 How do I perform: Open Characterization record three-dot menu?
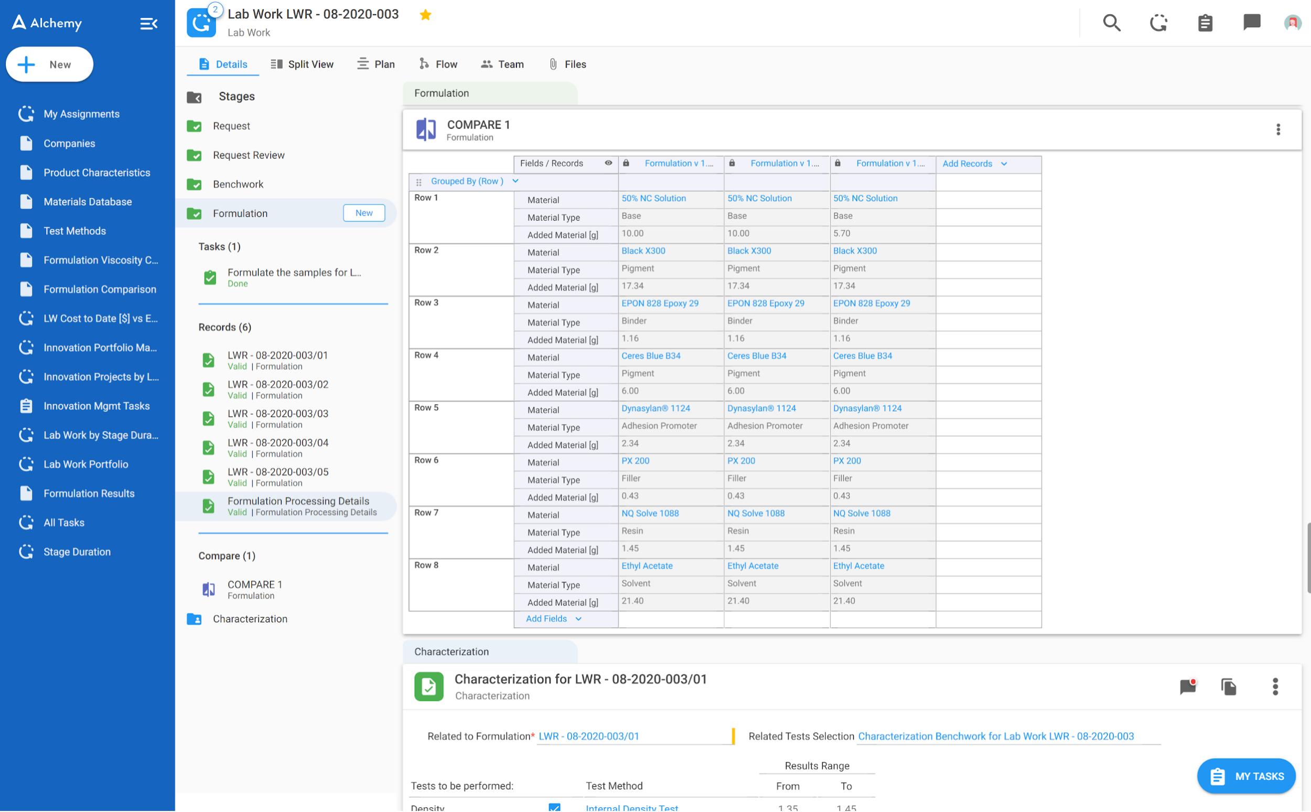coord(1275,686)
